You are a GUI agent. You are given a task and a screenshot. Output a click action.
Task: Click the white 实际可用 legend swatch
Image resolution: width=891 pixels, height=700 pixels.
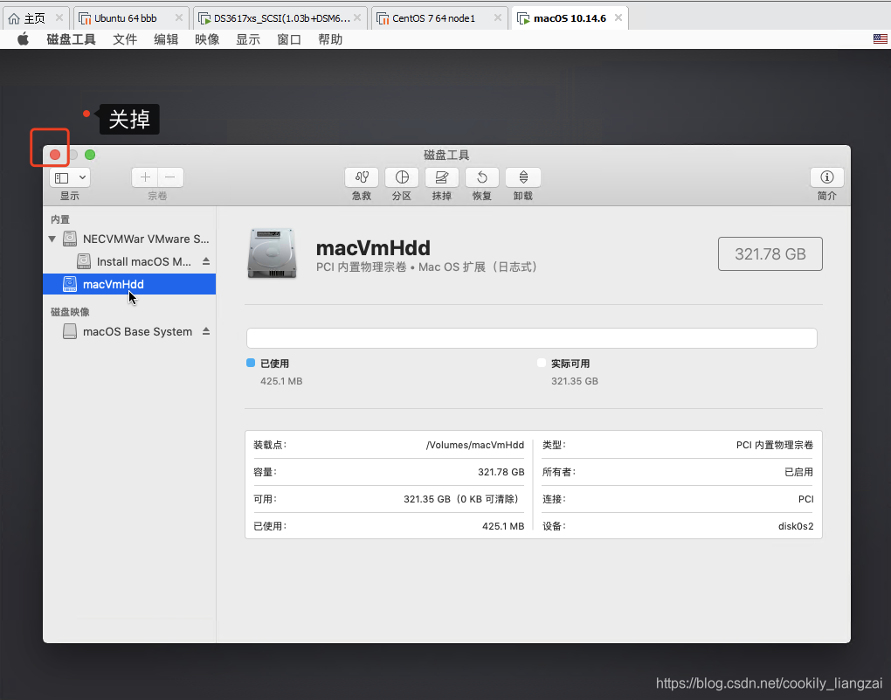542,363
